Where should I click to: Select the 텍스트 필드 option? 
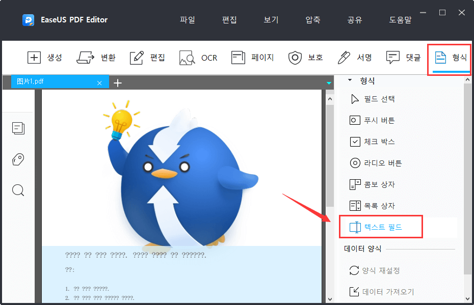click(381, 227)
